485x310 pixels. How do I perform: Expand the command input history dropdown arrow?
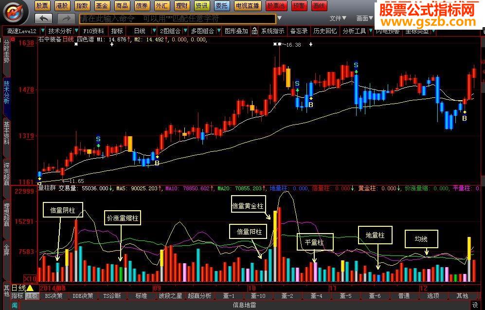coord(279,18)
